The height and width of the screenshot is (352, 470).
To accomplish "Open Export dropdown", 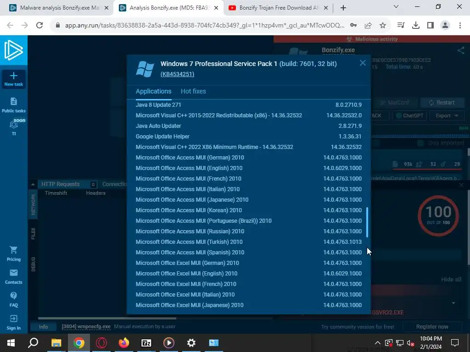I will click(x=447, y=115).
